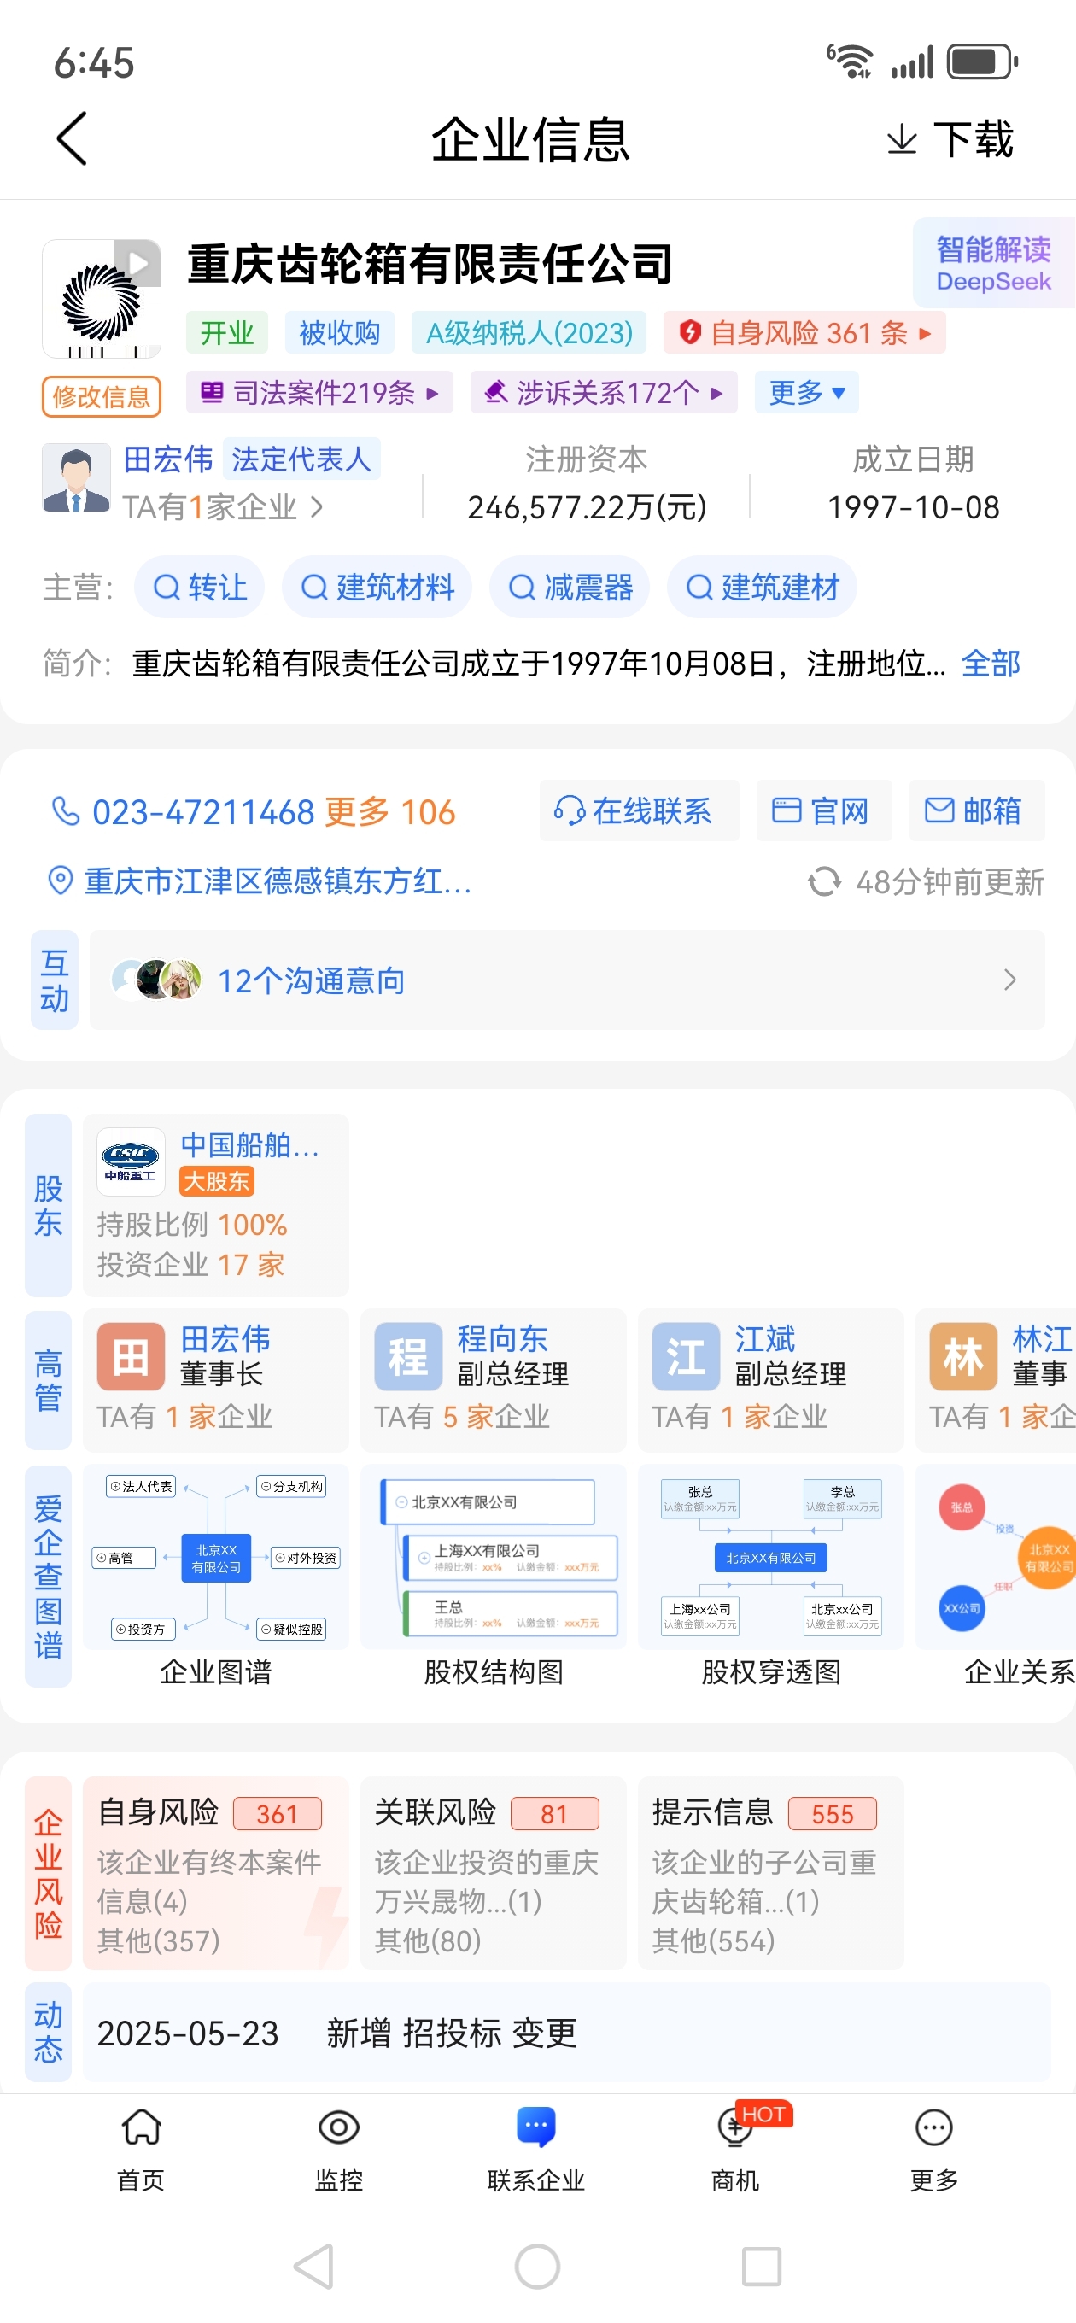View 更多 106 phone numbers

(x=389, y=811)
